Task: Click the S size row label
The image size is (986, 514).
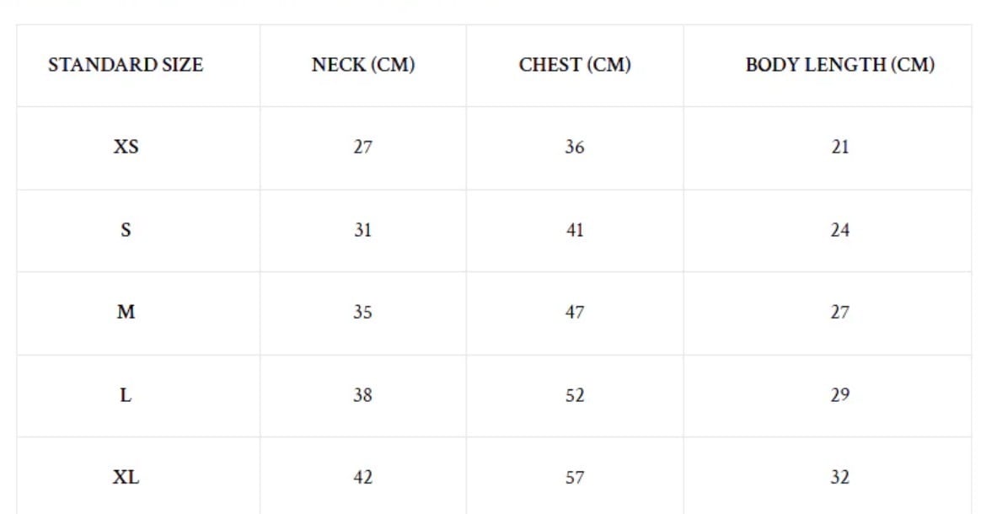Action: click(x=126, y=229)
